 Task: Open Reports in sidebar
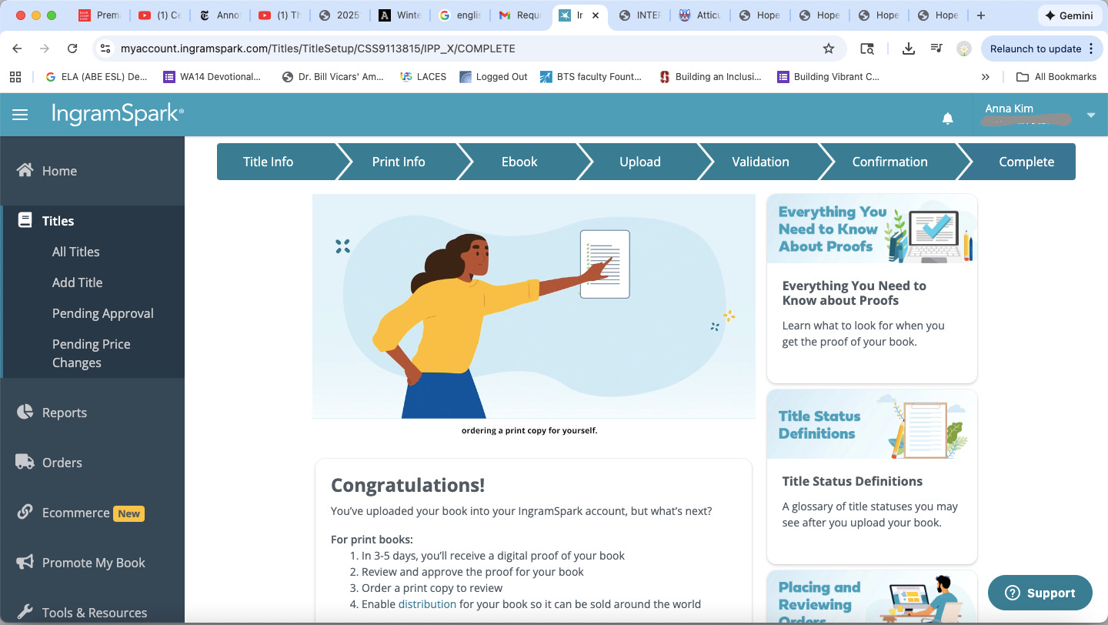[x=65, y=413]
